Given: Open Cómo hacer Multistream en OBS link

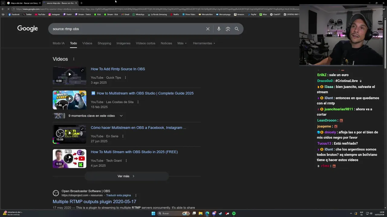Looking at the screenshot, I should 138,128.
